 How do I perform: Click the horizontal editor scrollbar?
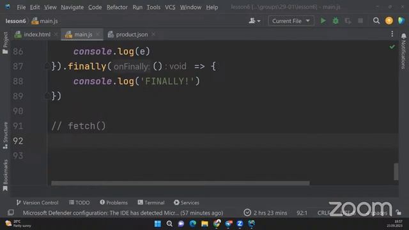coord(180,183)
